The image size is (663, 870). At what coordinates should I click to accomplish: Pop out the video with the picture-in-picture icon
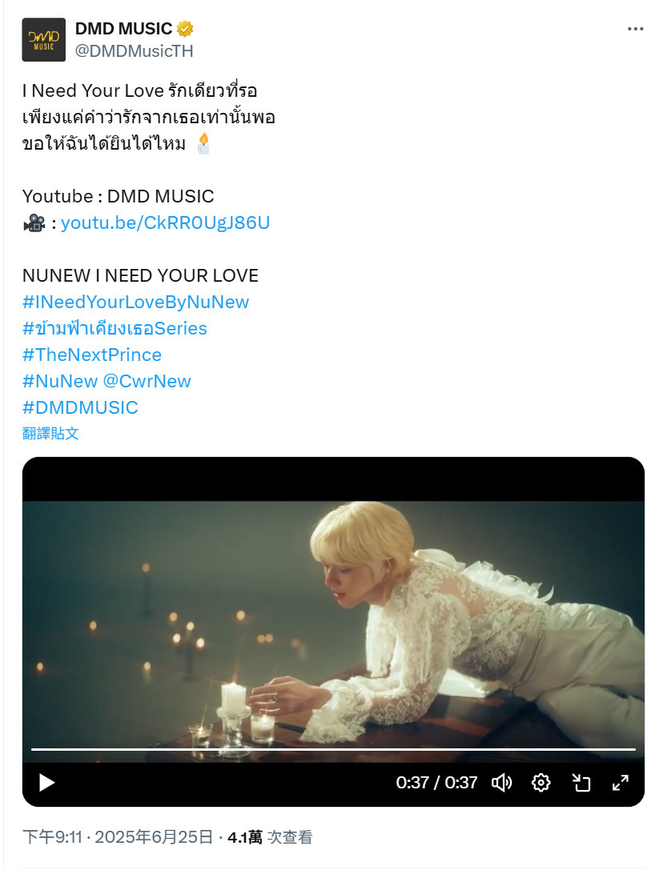coord(581,782)
